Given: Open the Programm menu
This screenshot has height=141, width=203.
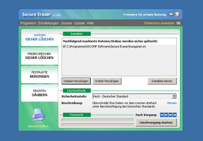Looking at the screenshot, I should pyautogui.click(x=28, y=23).
